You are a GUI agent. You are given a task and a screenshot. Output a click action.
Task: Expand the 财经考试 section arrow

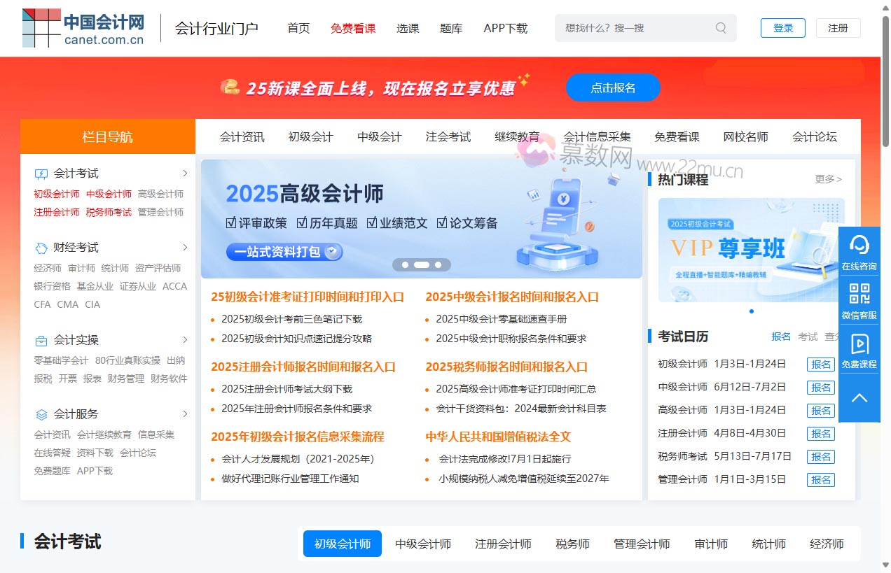coord(186,247)
